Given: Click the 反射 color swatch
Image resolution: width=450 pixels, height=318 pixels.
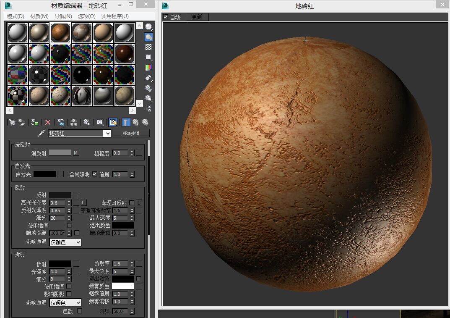Looking at the screenshot, I should pyautogui.click(x=60, y=195).
